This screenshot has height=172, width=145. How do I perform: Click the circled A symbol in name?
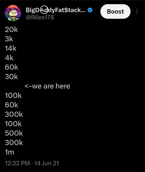(x=44, y=10)
